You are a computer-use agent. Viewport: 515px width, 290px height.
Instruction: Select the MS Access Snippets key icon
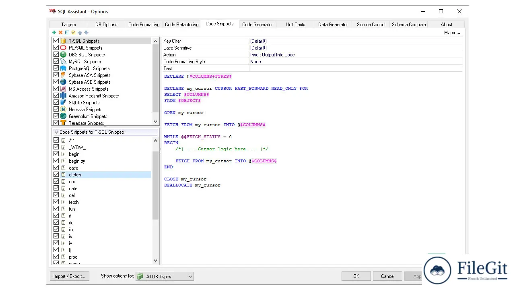[63, 89]
